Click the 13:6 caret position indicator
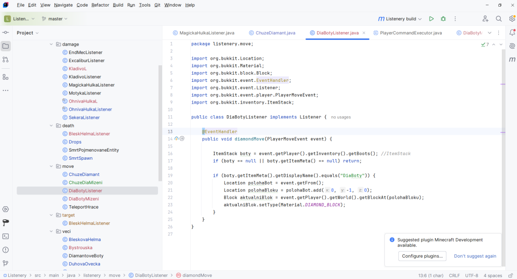Image resolution: width=517 pixels, height=279 pixels. pyautogui.click(x=430, y=275)
